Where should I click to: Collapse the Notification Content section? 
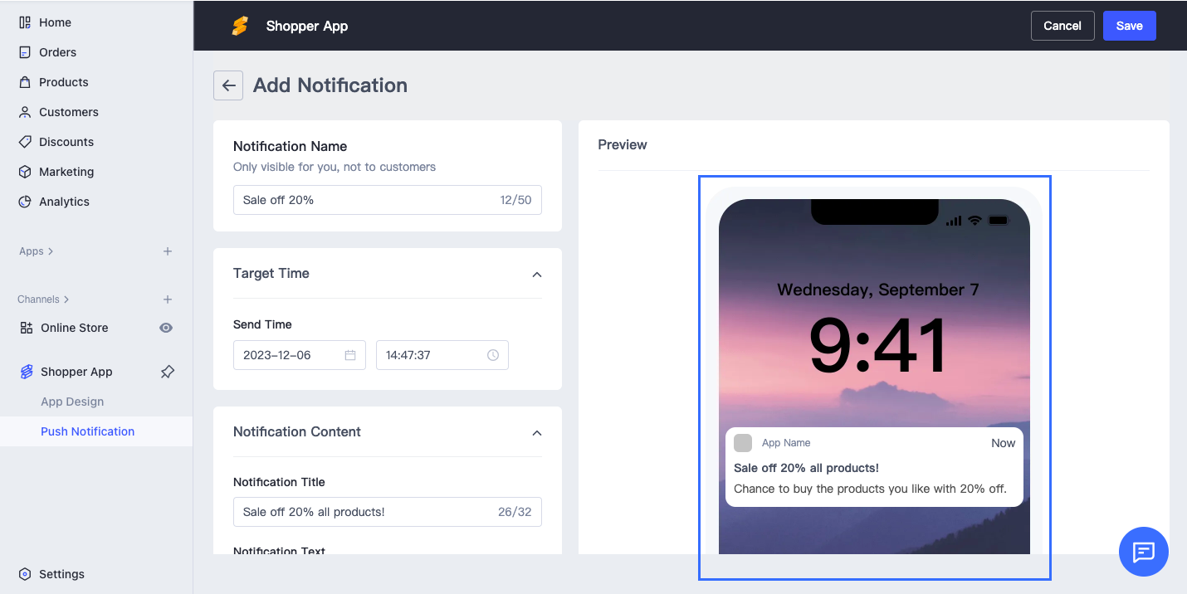[x=536, y=432]
